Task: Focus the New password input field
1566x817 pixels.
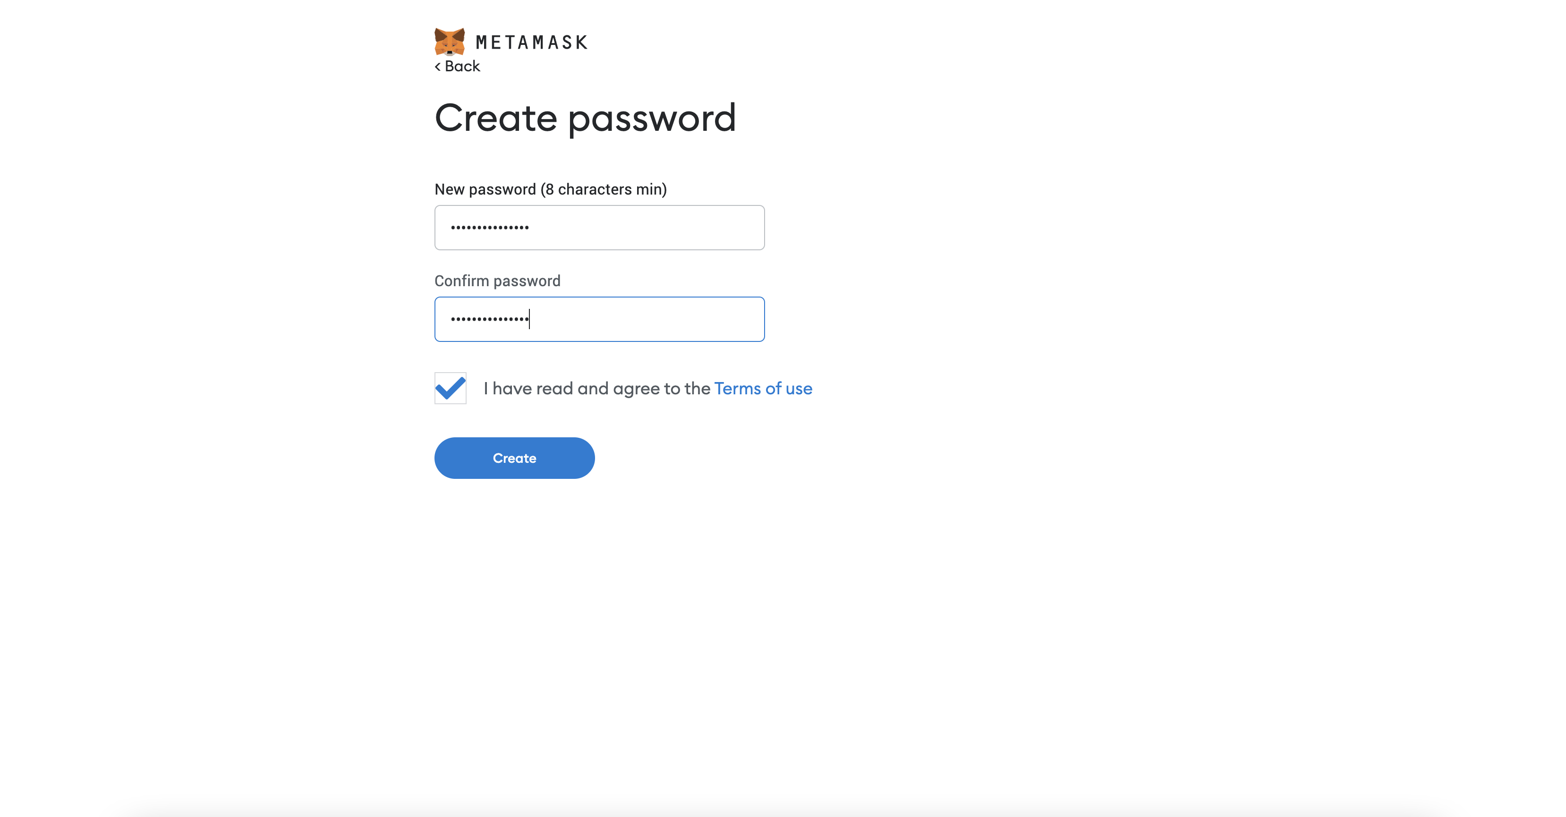Action: click(599, 227)
